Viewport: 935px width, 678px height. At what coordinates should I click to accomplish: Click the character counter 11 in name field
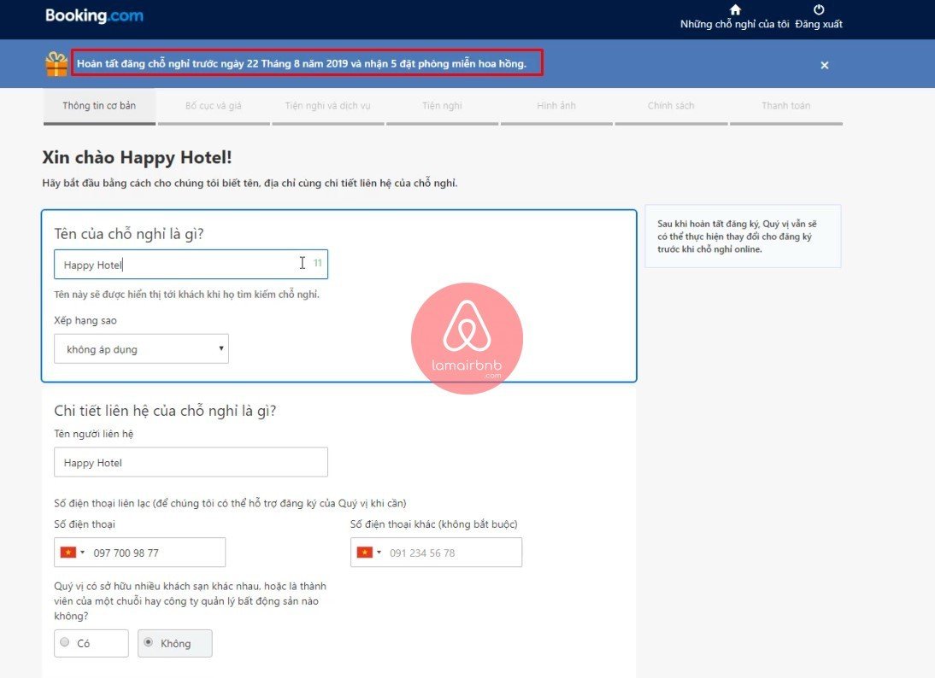(x=318, y=263)
